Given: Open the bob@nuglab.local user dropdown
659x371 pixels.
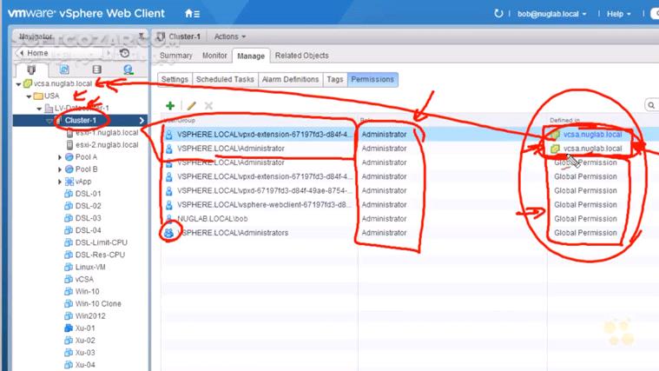Looking at the screenshot, I should tap(552, 14).
